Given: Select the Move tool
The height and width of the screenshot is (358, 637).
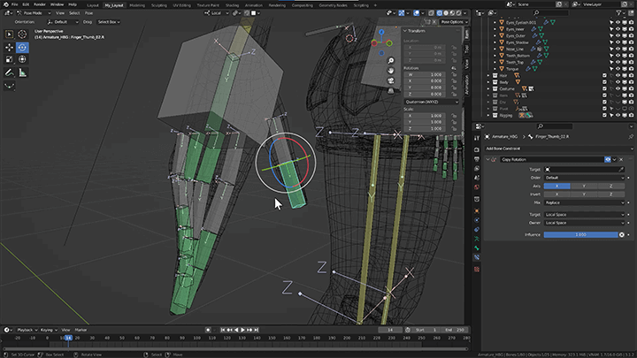Looking at the screenshot, I should 9,48.
